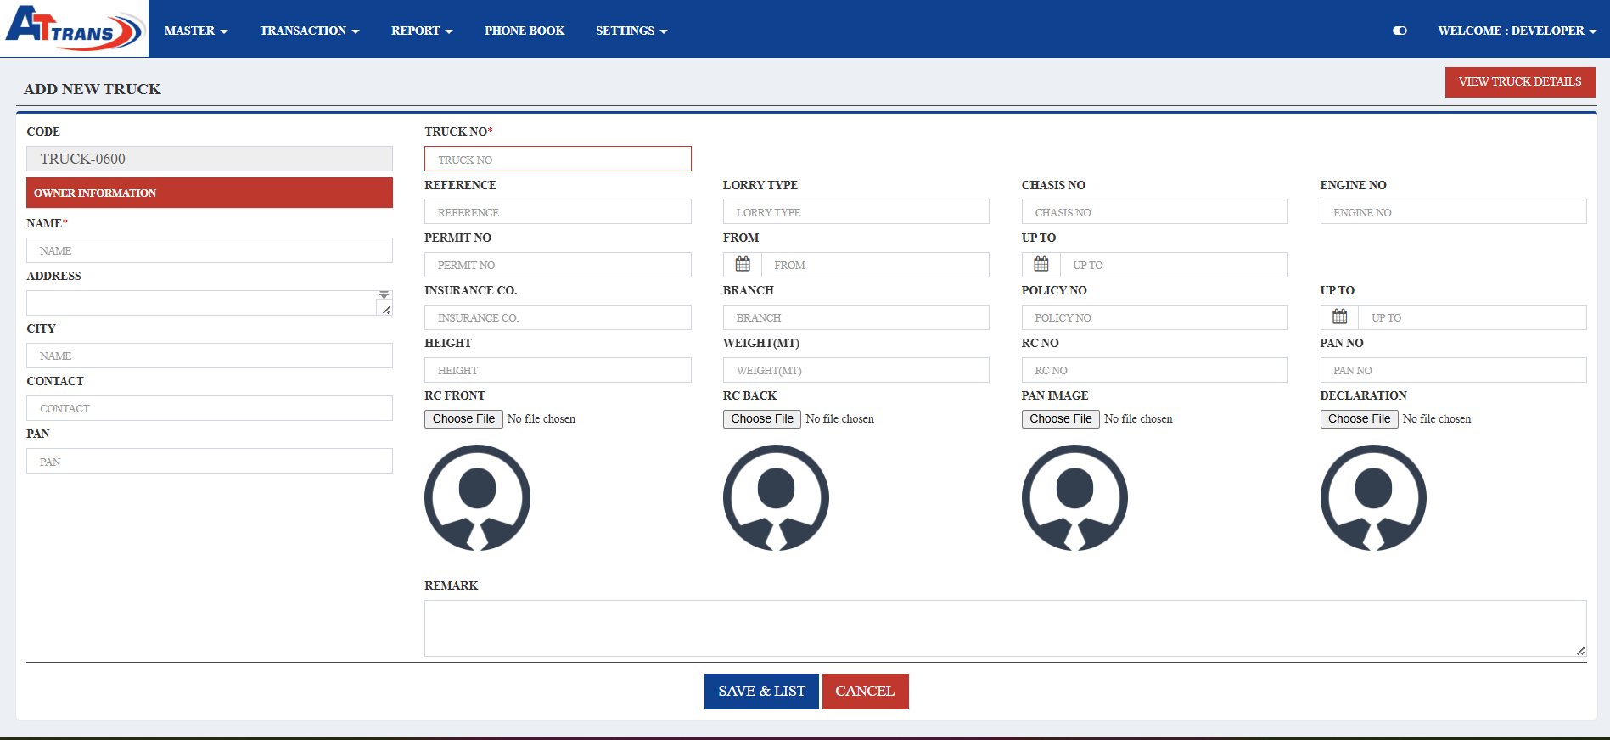Click the RC Back avatar placeholder image
Image resolution: width=1610 pixels, height=740 pixels.
pos(776,498)
